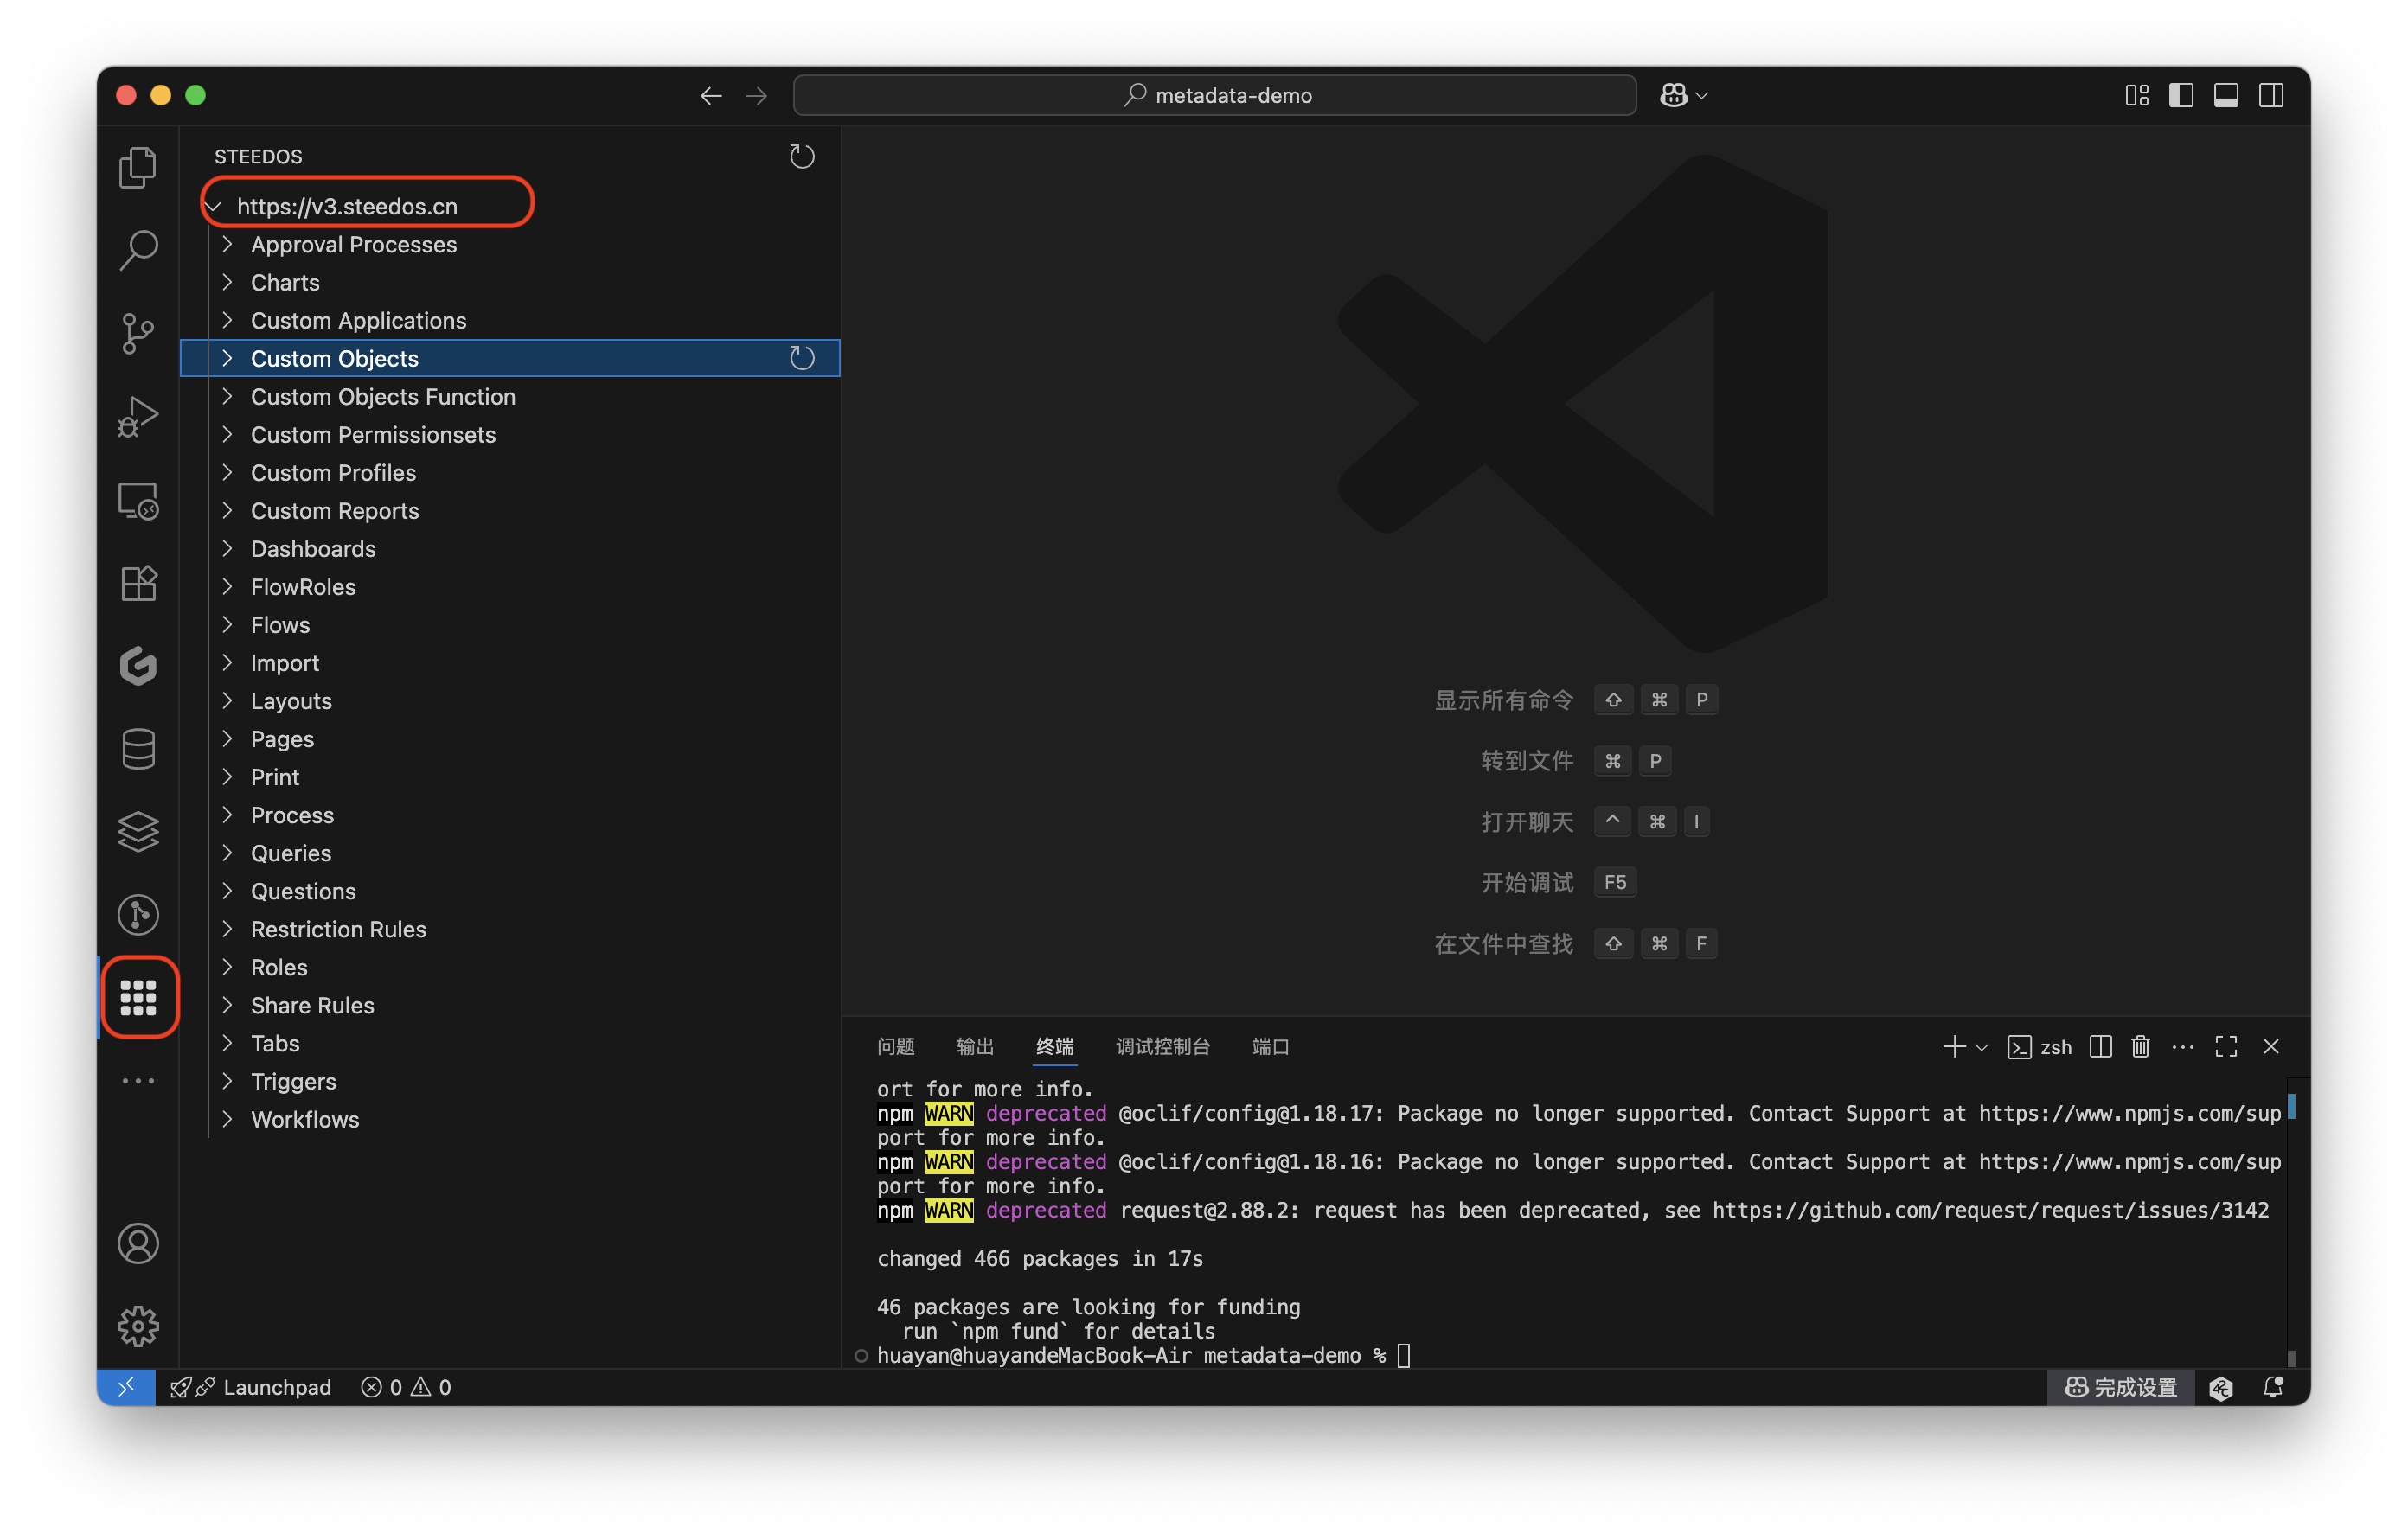Image resolution: width=2408 pixels, height=1534 pixels.
Task: Select the Custom Reports tree item
Action: click(x=510, y=510)
